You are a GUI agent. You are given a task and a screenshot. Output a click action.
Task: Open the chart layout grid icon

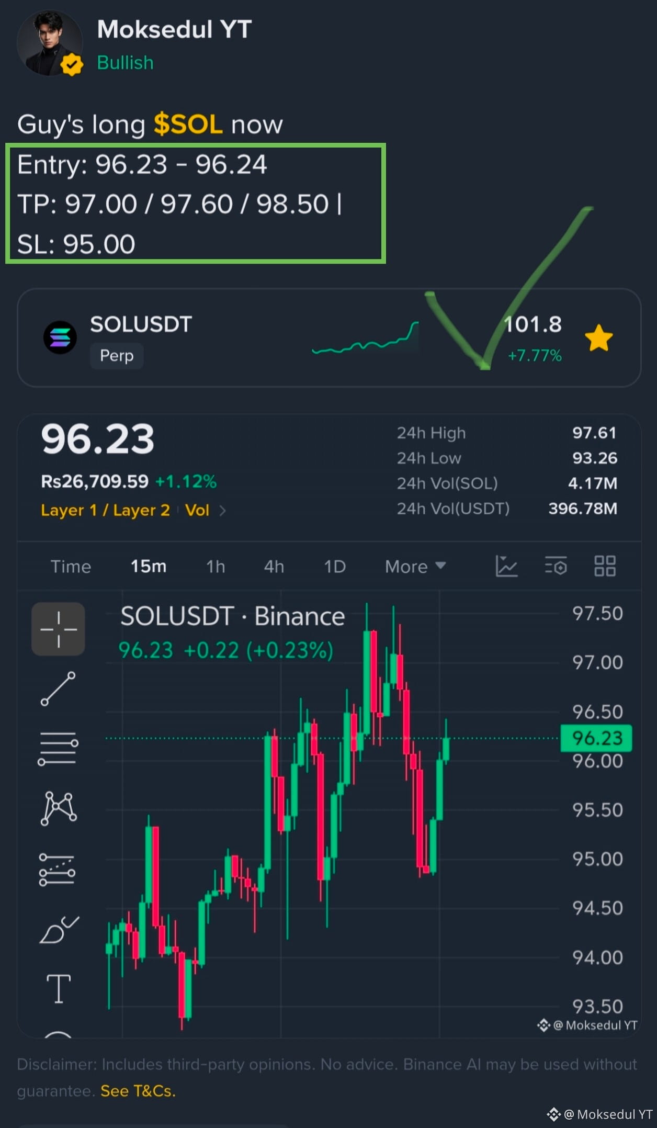605,566
